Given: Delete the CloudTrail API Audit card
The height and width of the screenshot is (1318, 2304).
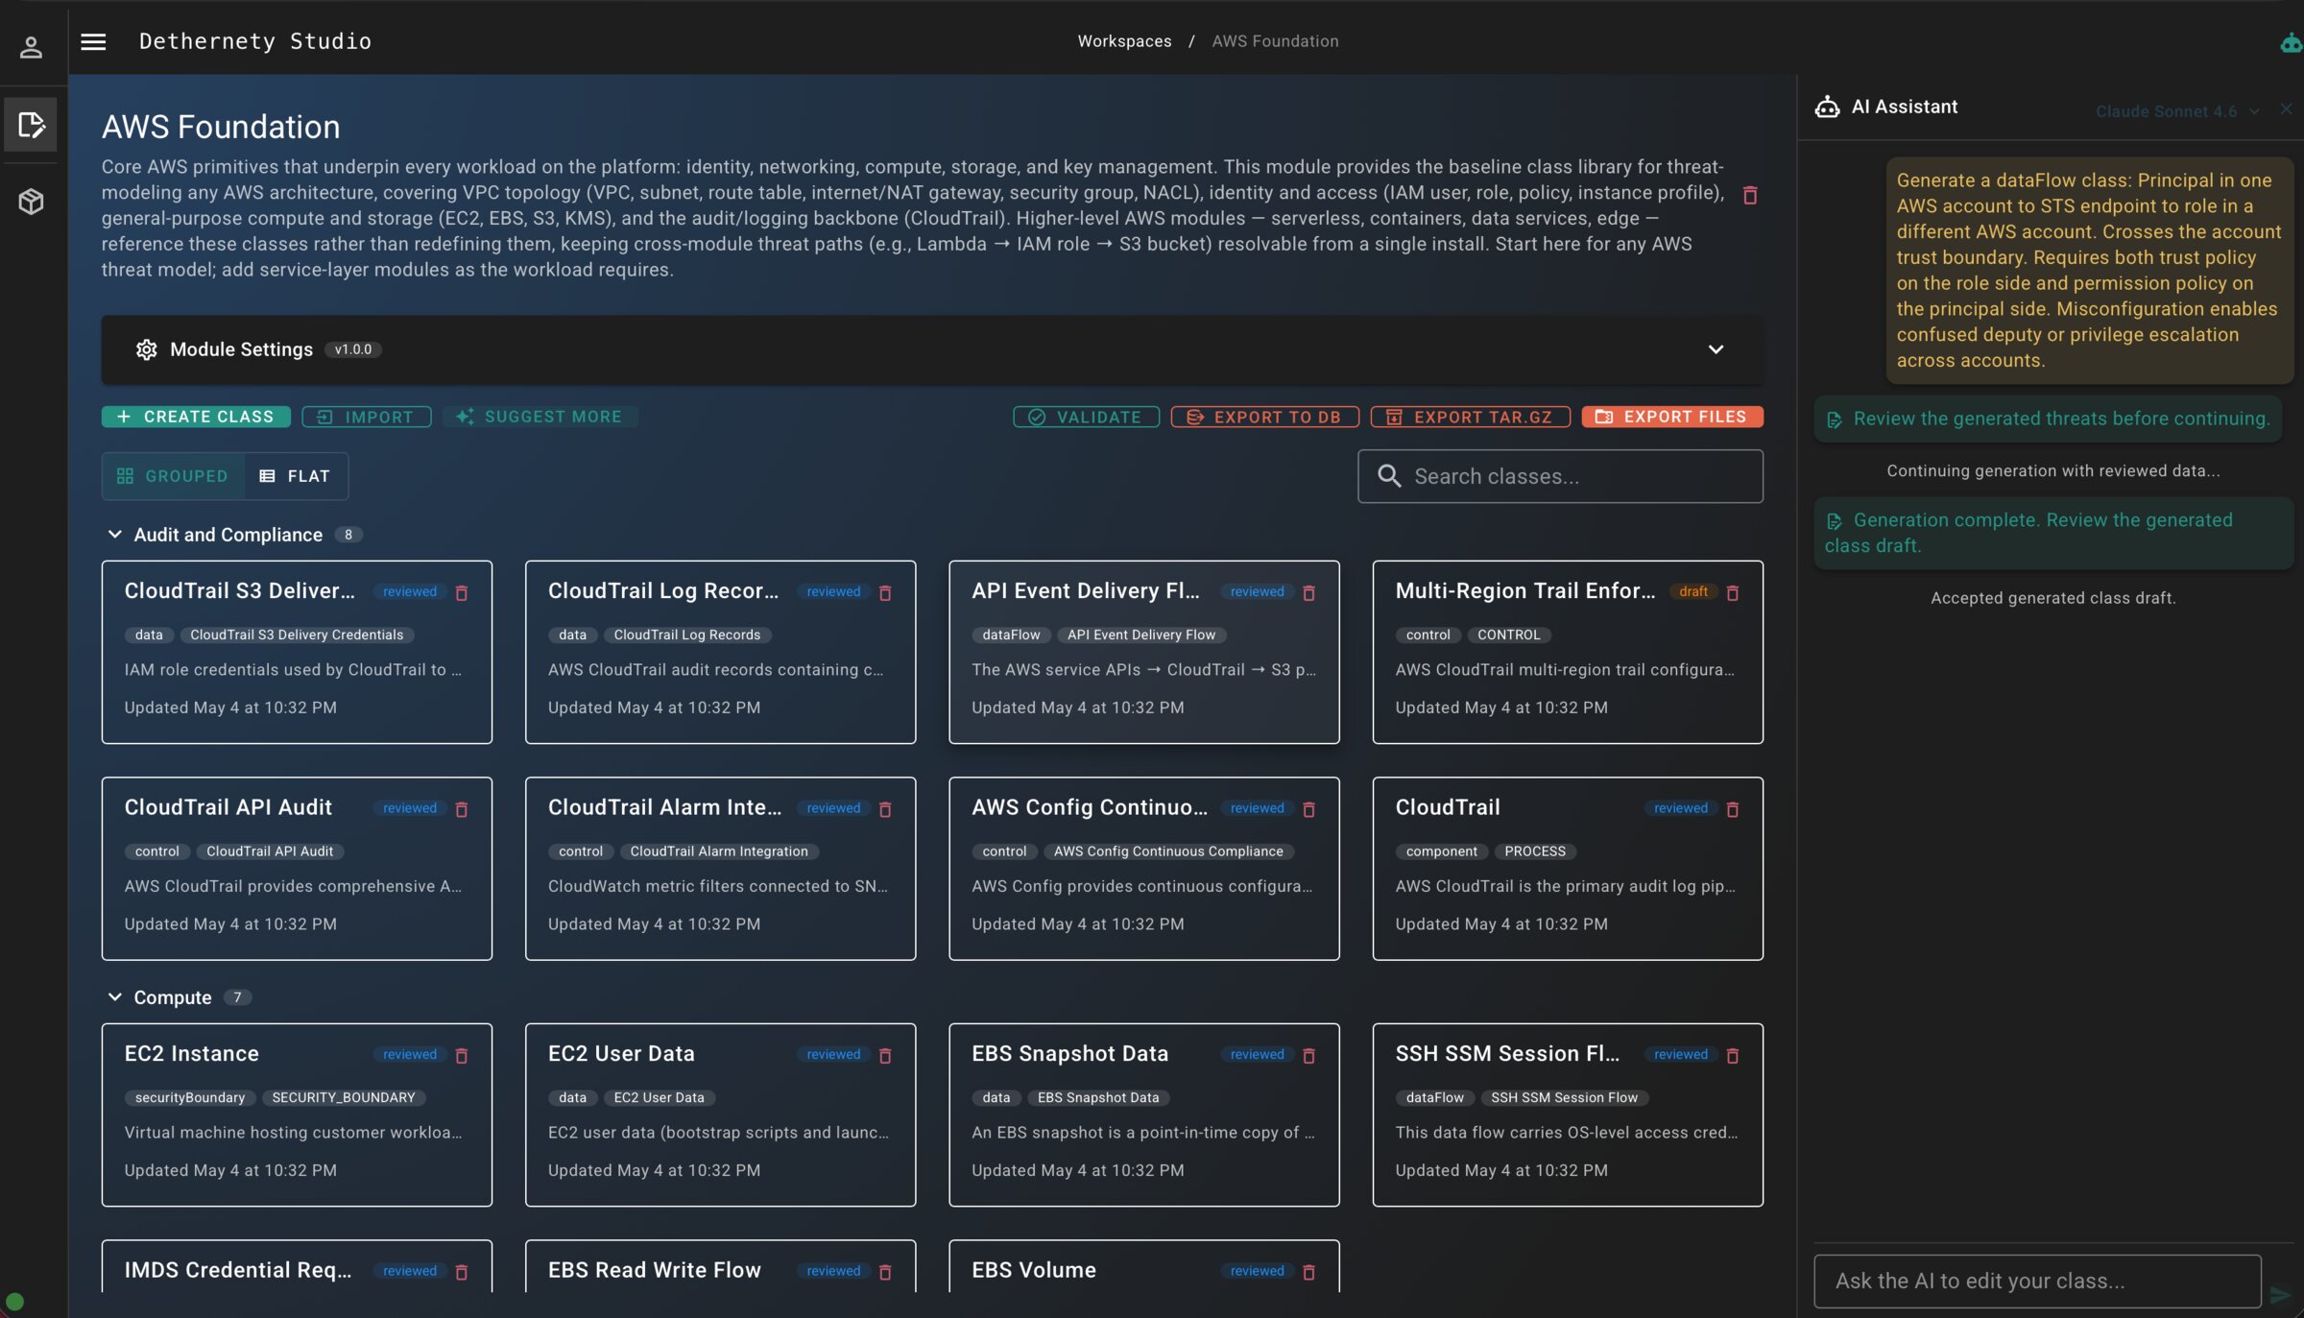Looking at the screenshot, I should click(462, 809).
